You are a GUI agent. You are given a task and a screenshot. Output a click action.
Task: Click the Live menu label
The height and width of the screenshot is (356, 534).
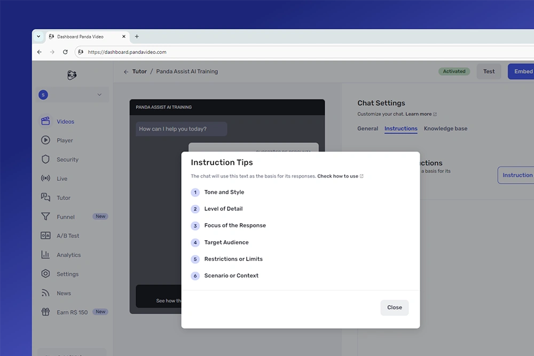click(62, 179)
